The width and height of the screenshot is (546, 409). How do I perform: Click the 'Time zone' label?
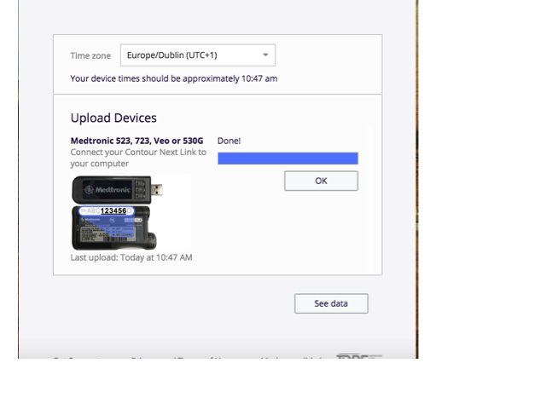(x=90, y=55)
